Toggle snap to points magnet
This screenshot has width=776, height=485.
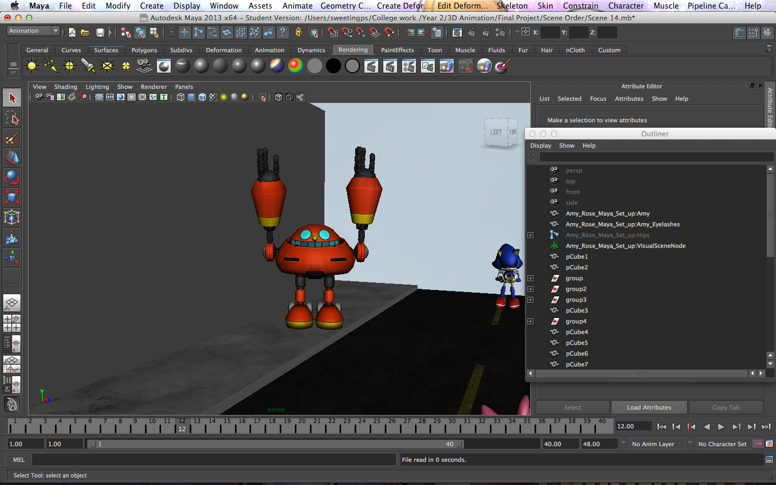coord(361,32)
